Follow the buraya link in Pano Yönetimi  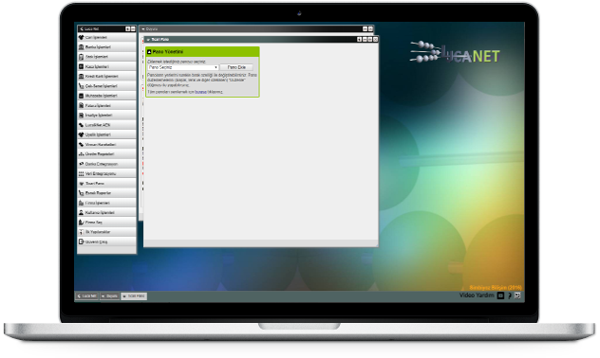click(200, 92)
